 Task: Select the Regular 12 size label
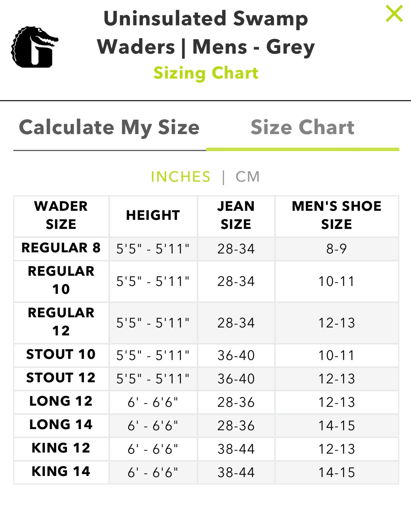61,322
